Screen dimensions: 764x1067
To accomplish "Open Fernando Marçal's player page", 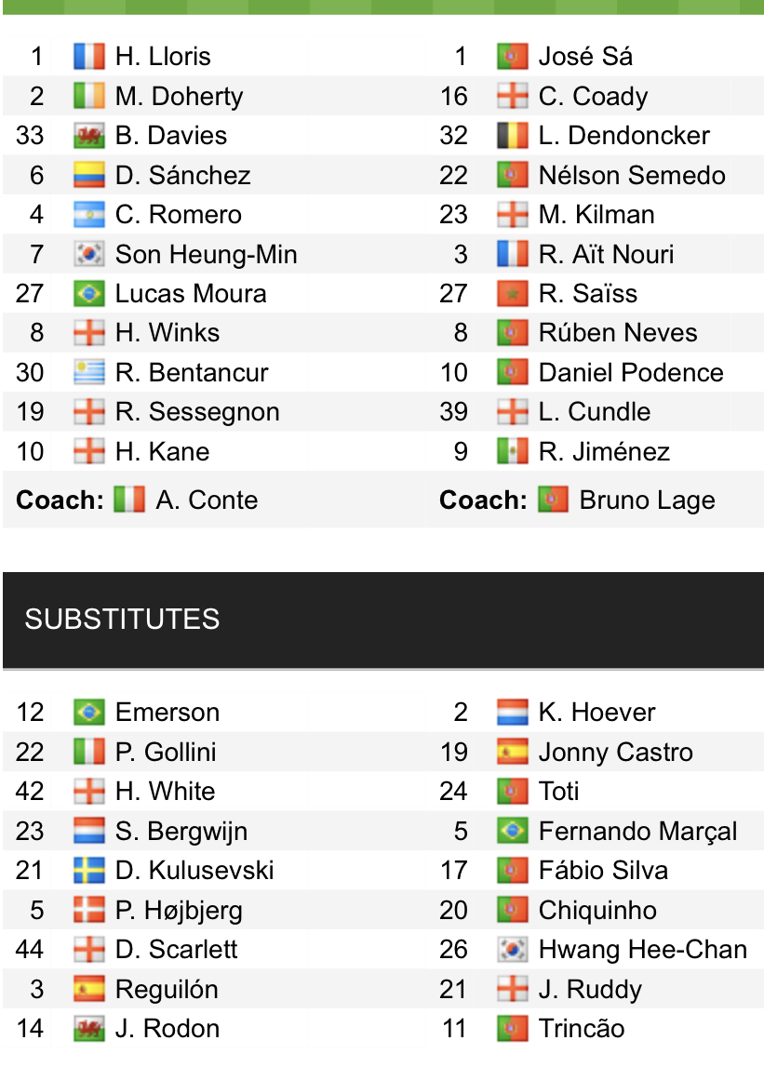I will point(637,832).
